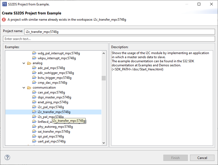
Task: Click the examples list scroll-down arrow
Action: point(104,143)
